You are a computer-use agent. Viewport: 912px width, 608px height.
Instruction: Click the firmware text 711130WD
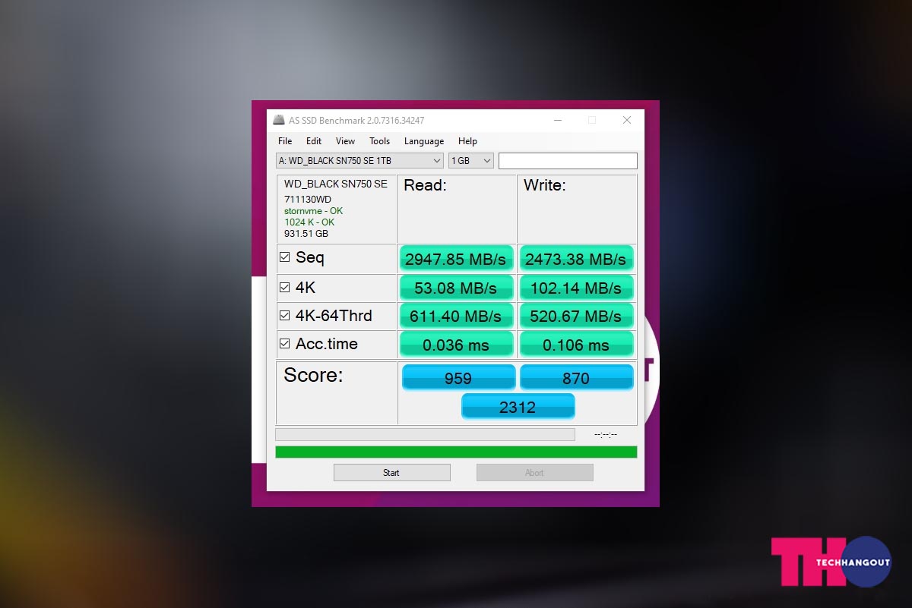click(x=308, y=200)
